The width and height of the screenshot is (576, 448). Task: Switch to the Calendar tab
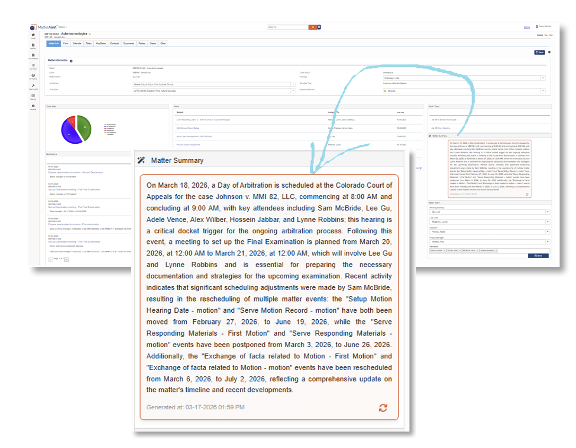click(77, 43)
